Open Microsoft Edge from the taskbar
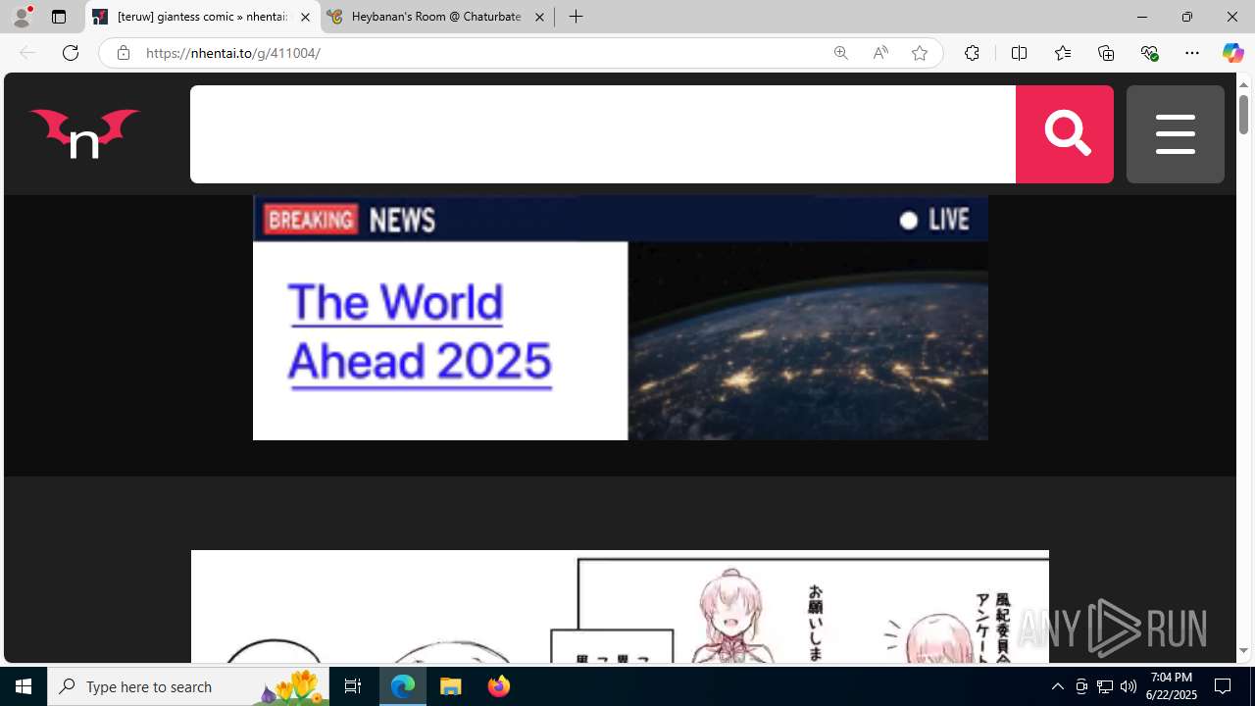The height and width of the screenshot is (706, 1255). [x=403, y=686]
